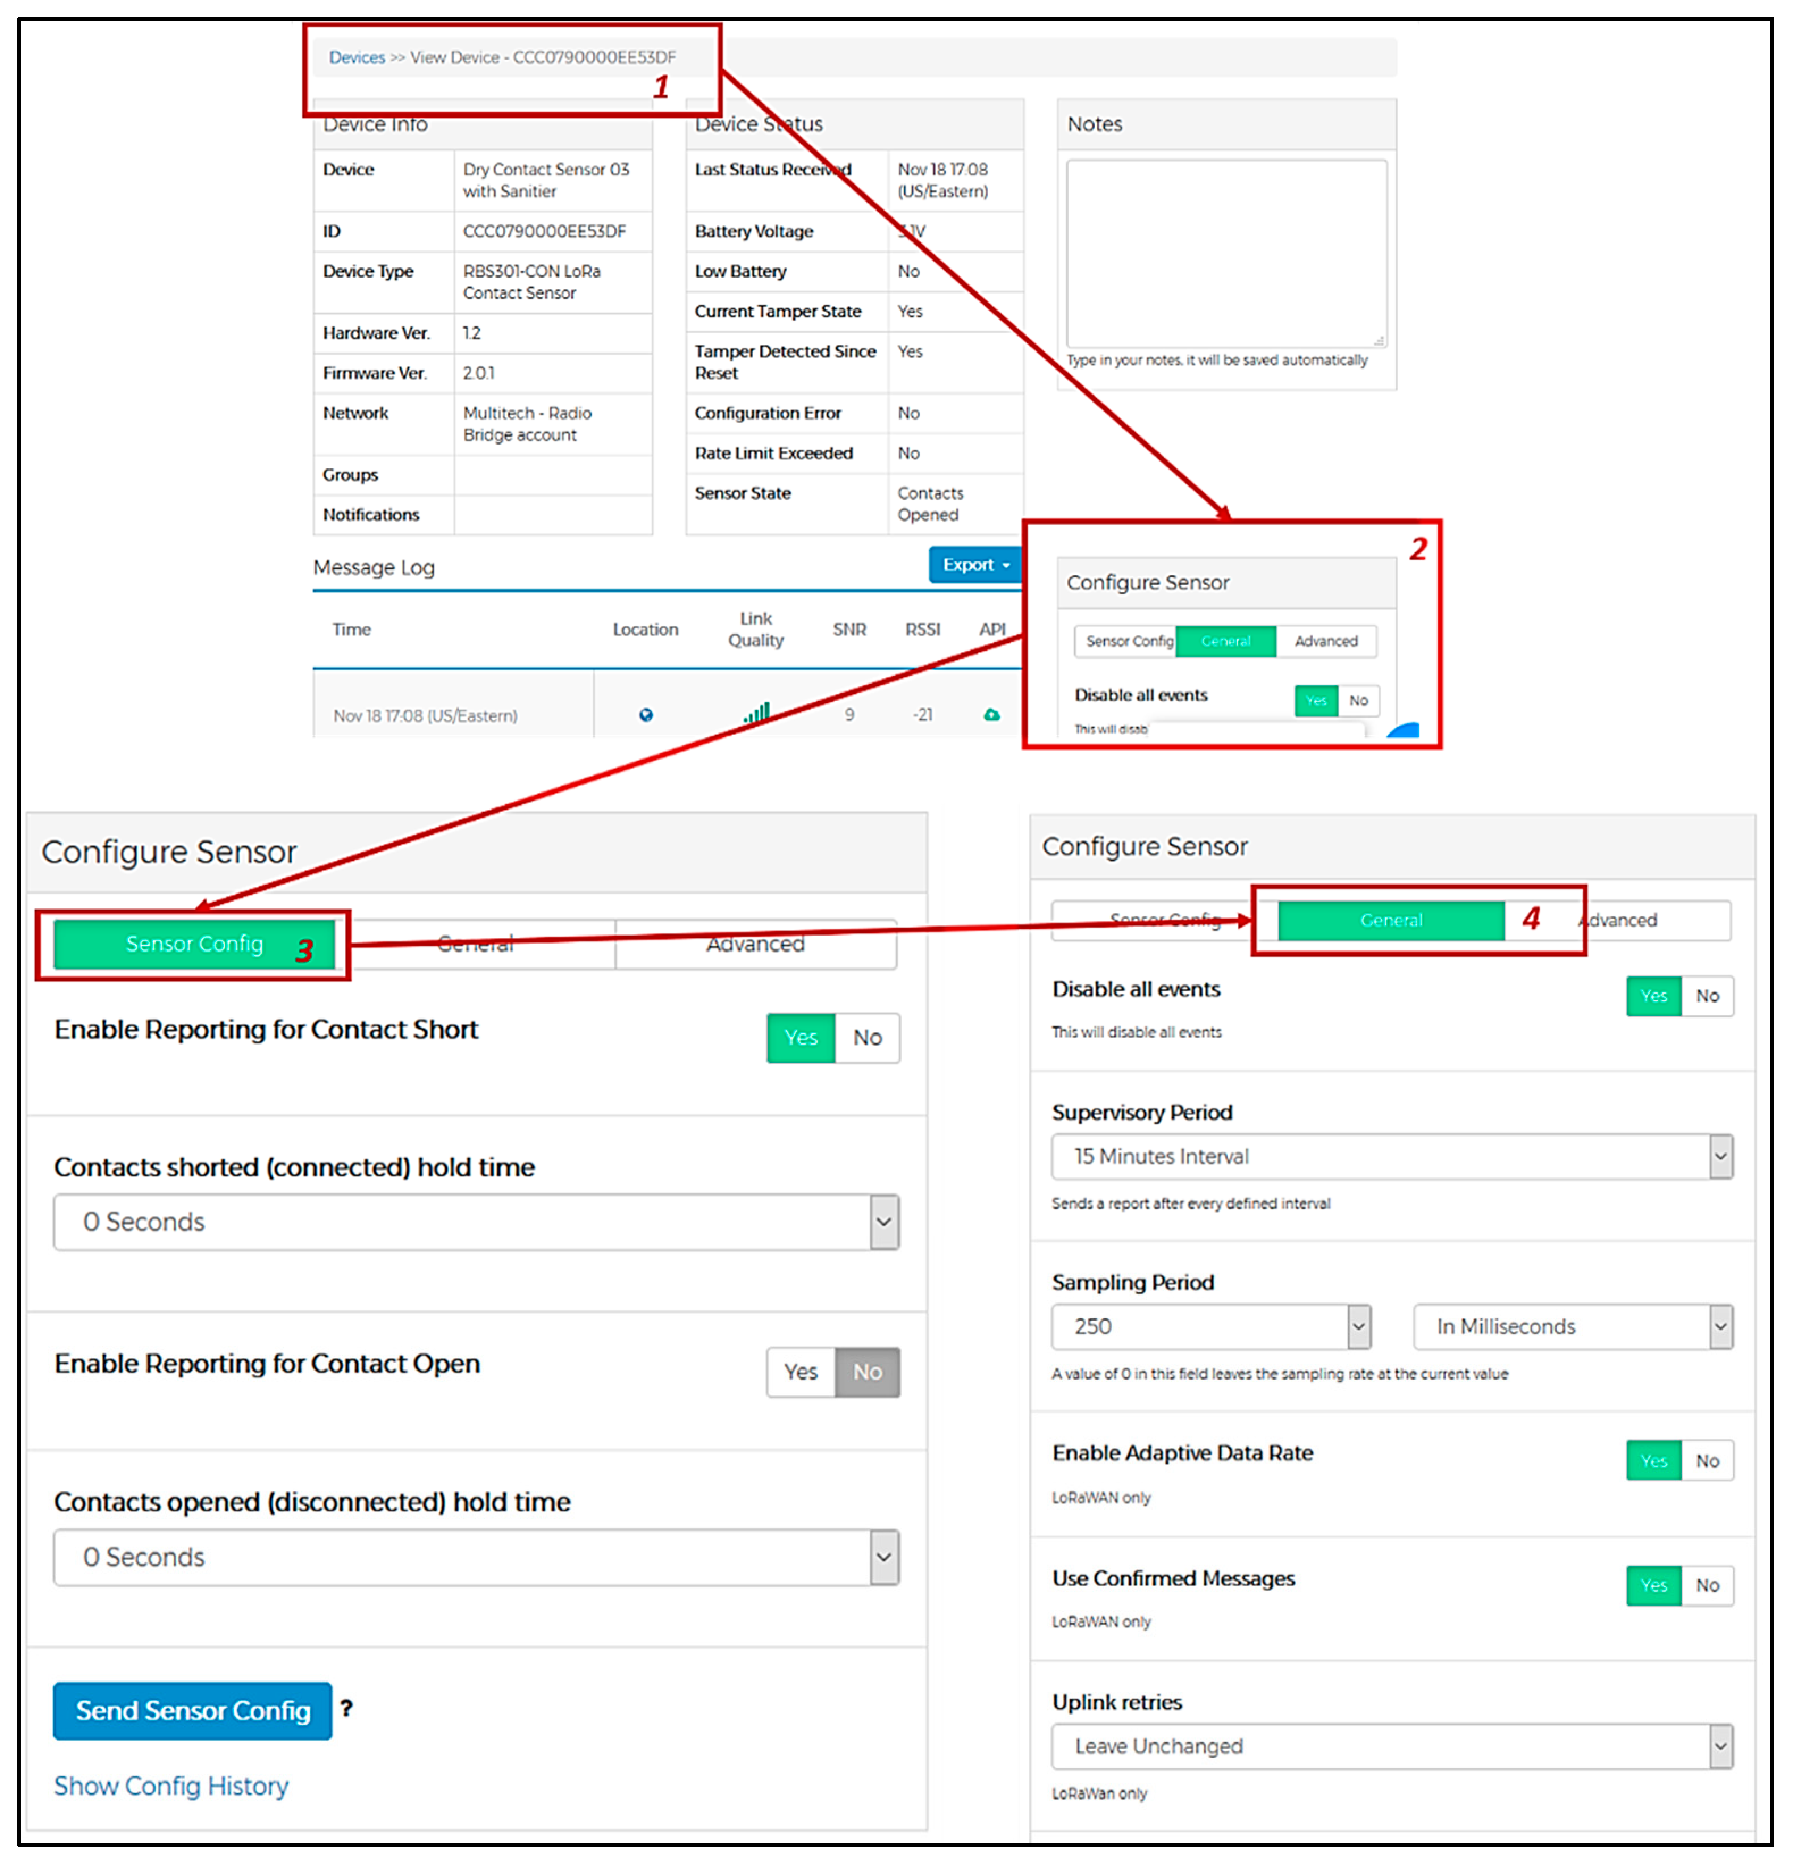This screenshot has height=1865, width=1793.
Task: Open the In Milliseconds unit dropdown
Action: (x=1572, y=1327)
